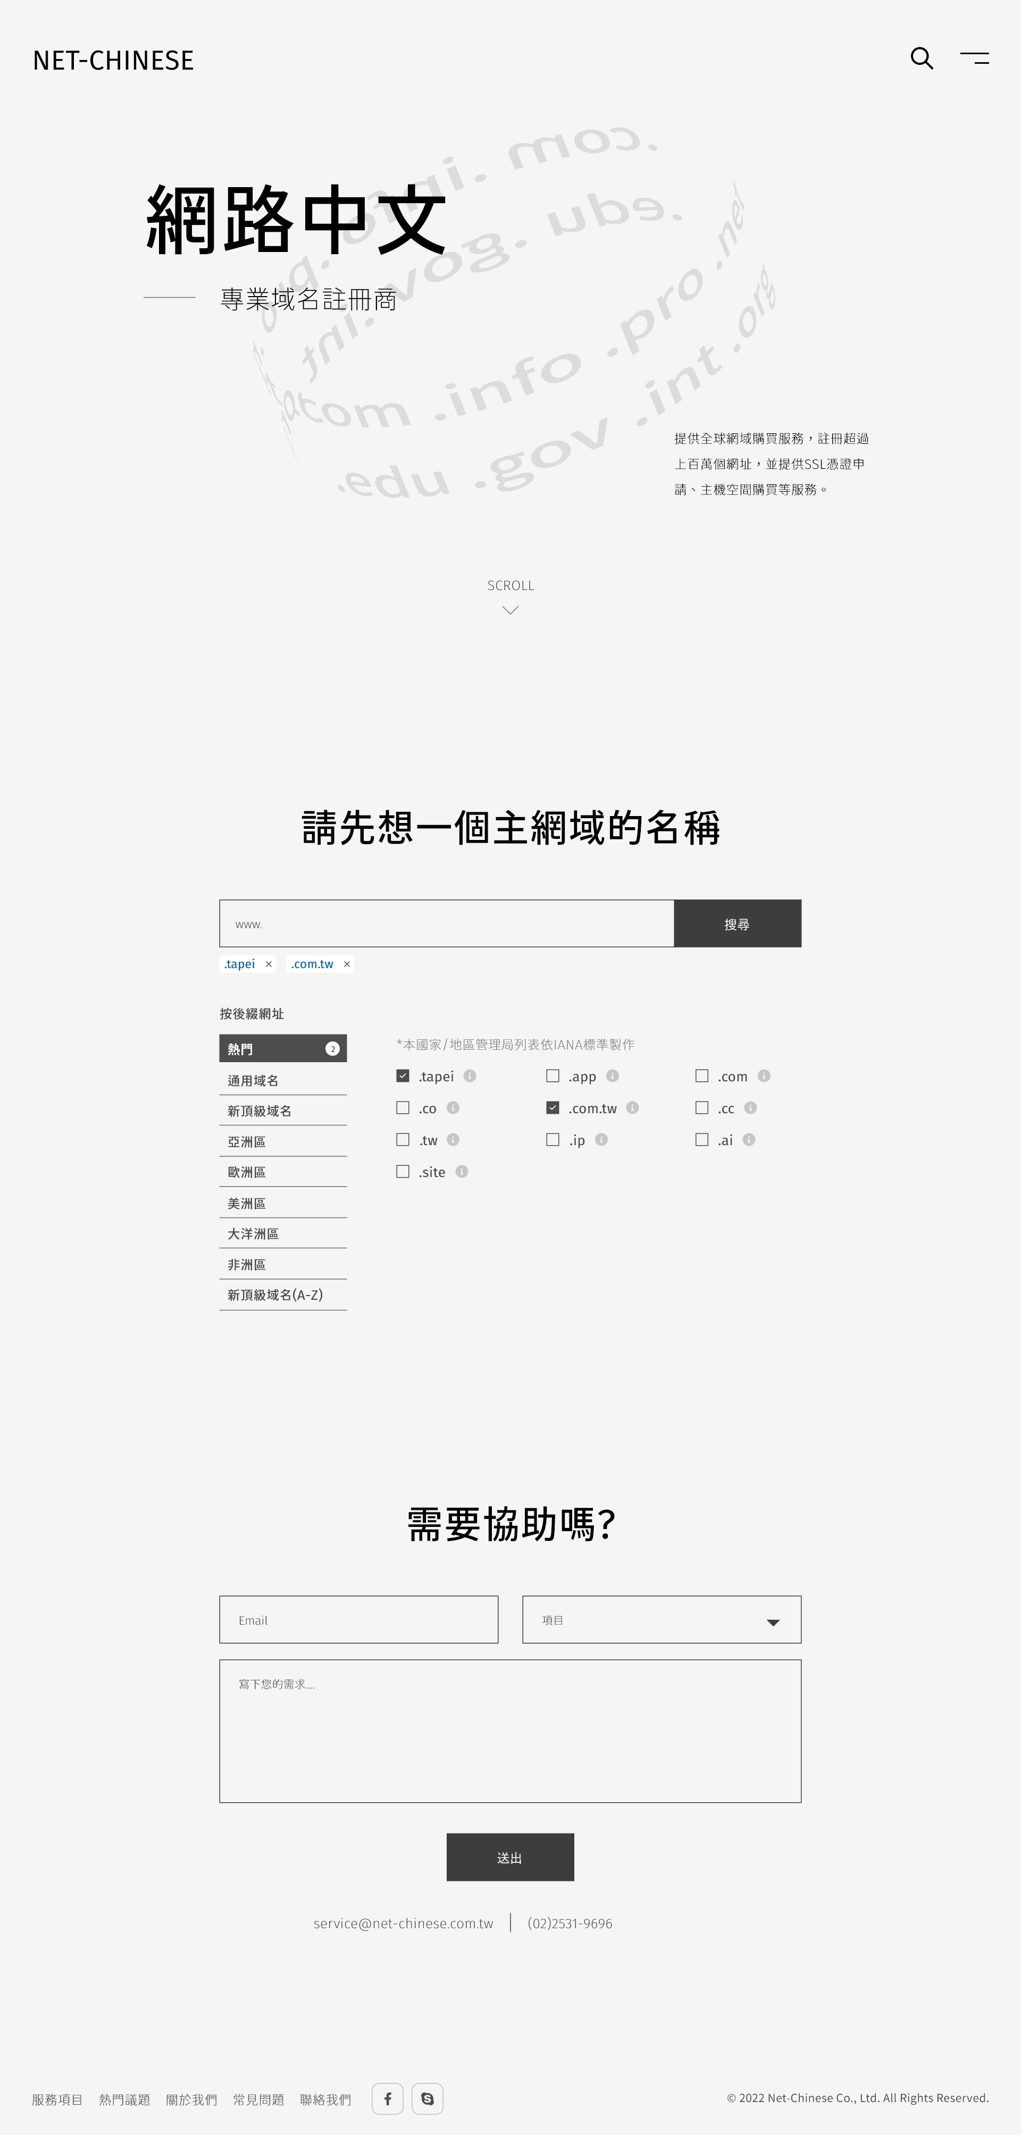Click the search icon in the top right
Viewport: 1021px width, 2135px height.
point(922,57)
